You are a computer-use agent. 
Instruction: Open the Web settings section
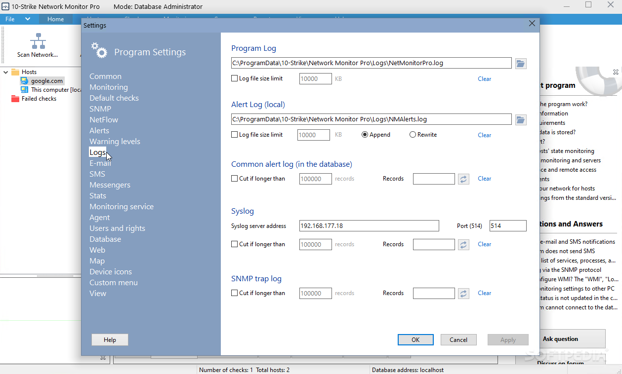point(97,250)
